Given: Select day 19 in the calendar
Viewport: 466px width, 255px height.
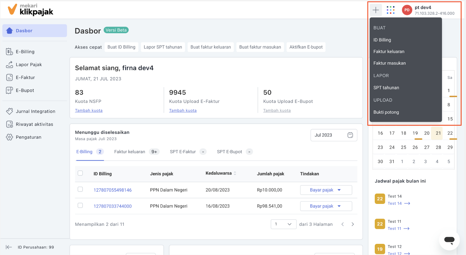Looking at the screenshot, I should 415,133.
